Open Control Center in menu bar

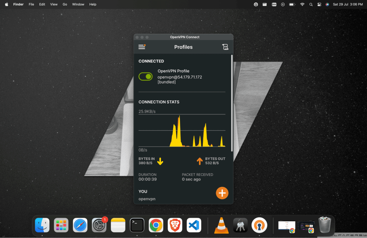319,4
